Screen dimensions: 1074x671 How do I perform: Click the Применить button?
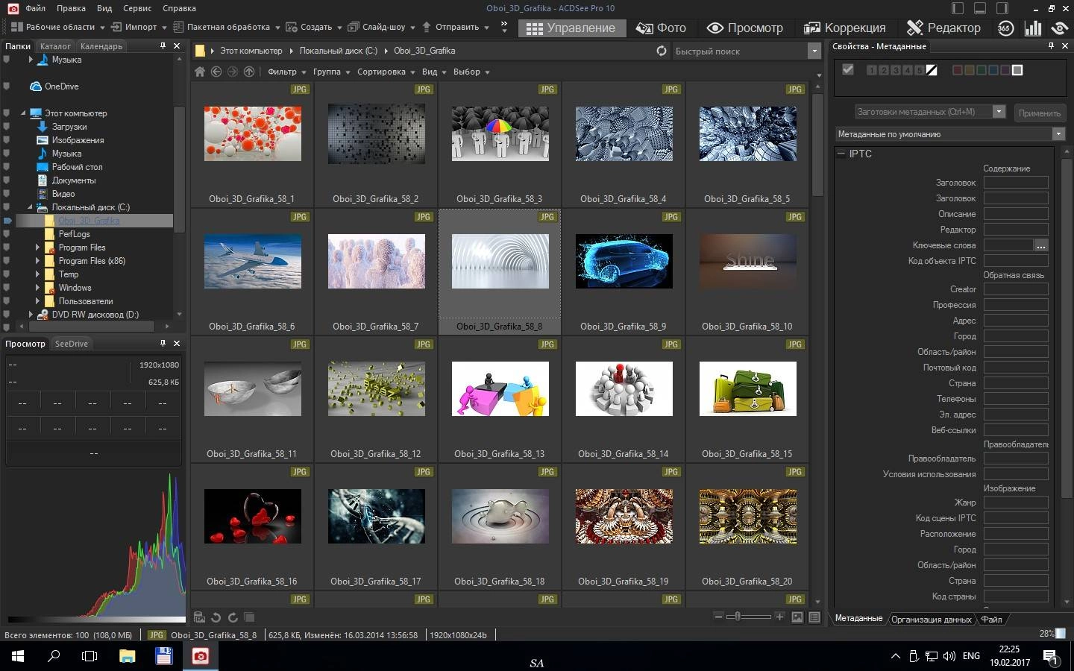pyautogui.click(x=1039, y=113)
